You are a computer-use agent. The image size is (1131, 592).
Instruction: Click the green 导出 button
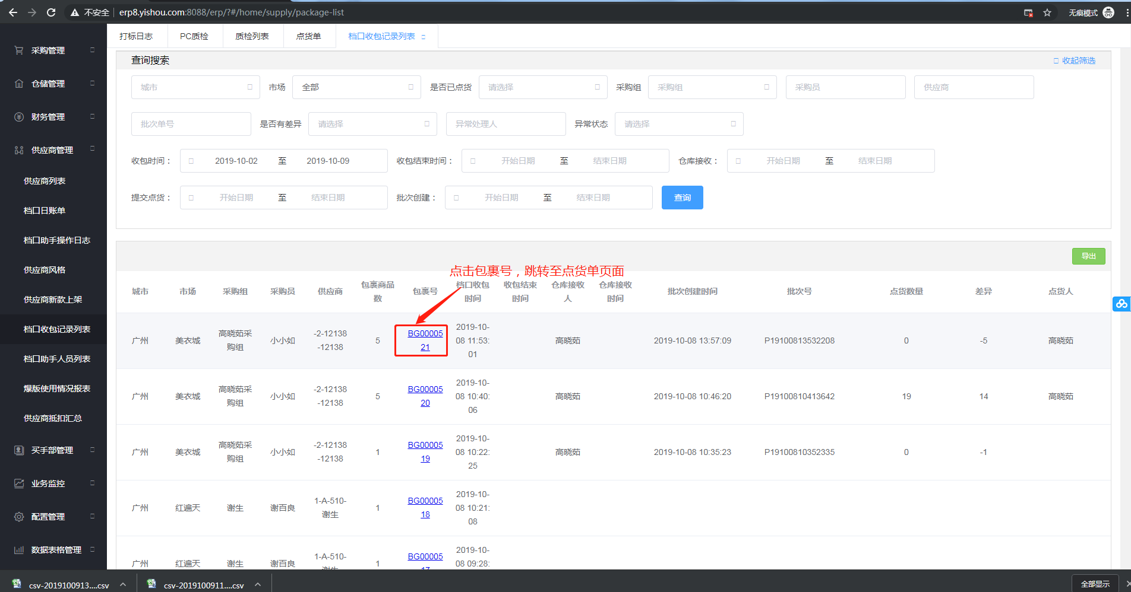coord(1089,256)
